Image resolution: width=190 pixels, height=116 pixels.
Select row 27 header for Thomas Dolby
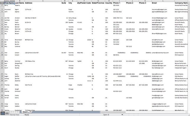coord(2,85)
